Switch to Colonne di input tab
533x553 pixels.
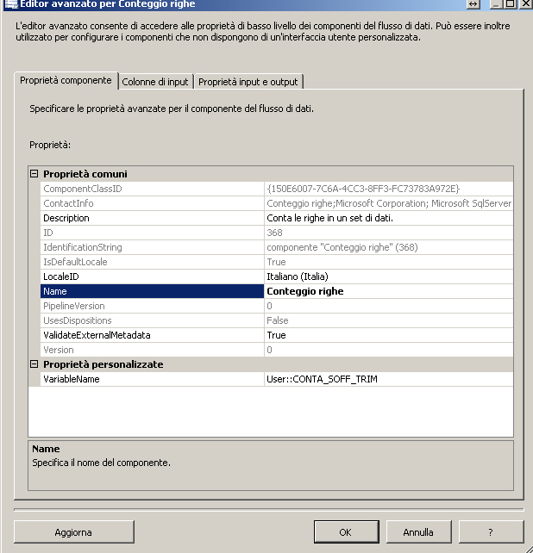click(x=155, y=82)
